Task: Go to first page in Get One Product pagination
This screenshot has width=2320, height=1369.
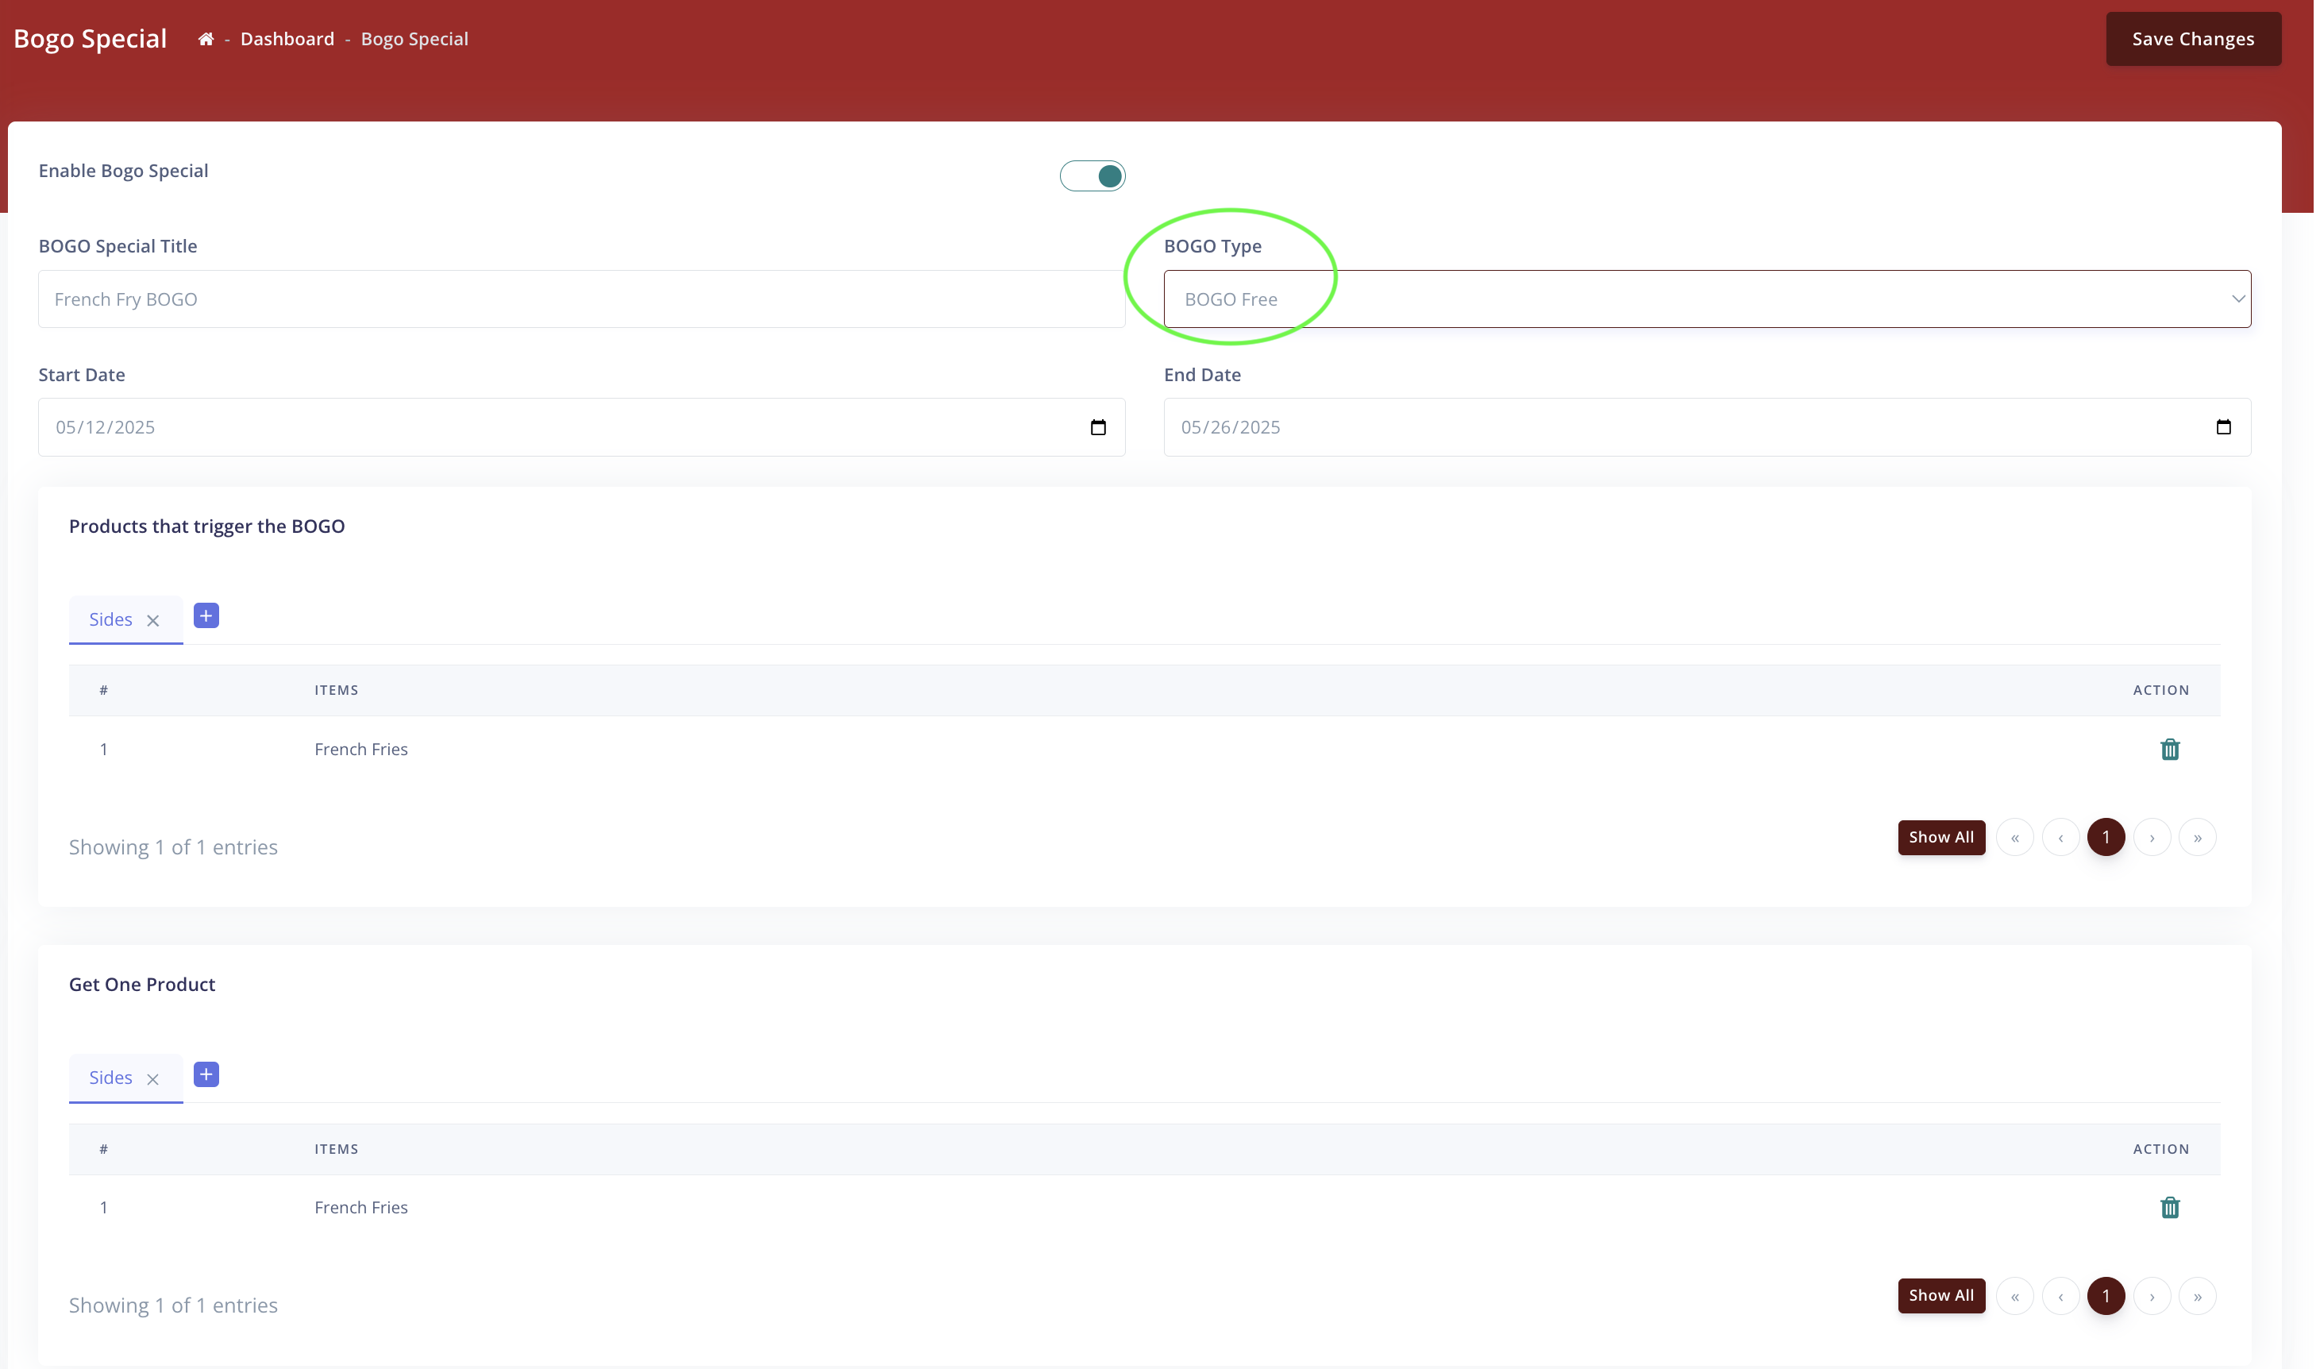Action: pyautogui.click(x=2015, y=1296)
